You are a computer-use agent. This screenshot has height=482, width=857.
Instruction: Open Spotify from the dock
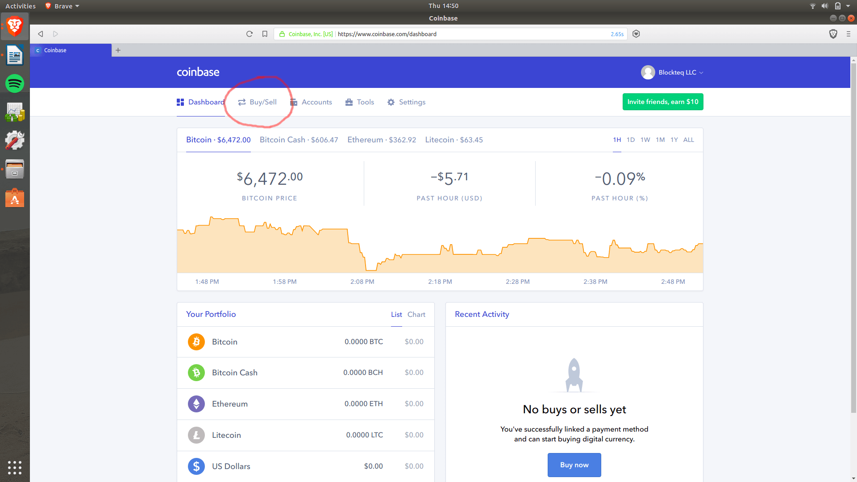click(15, 83)
